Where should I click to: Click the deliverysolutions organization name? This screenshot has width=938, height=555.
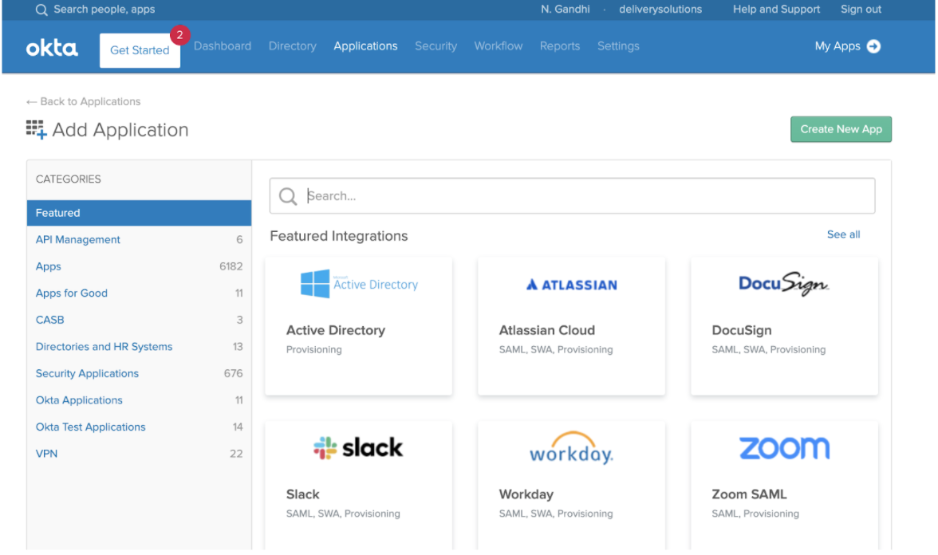(660, 10)
